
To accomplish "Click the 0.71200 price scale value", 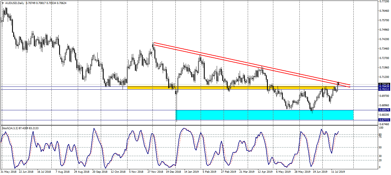I will click(384, 77).
